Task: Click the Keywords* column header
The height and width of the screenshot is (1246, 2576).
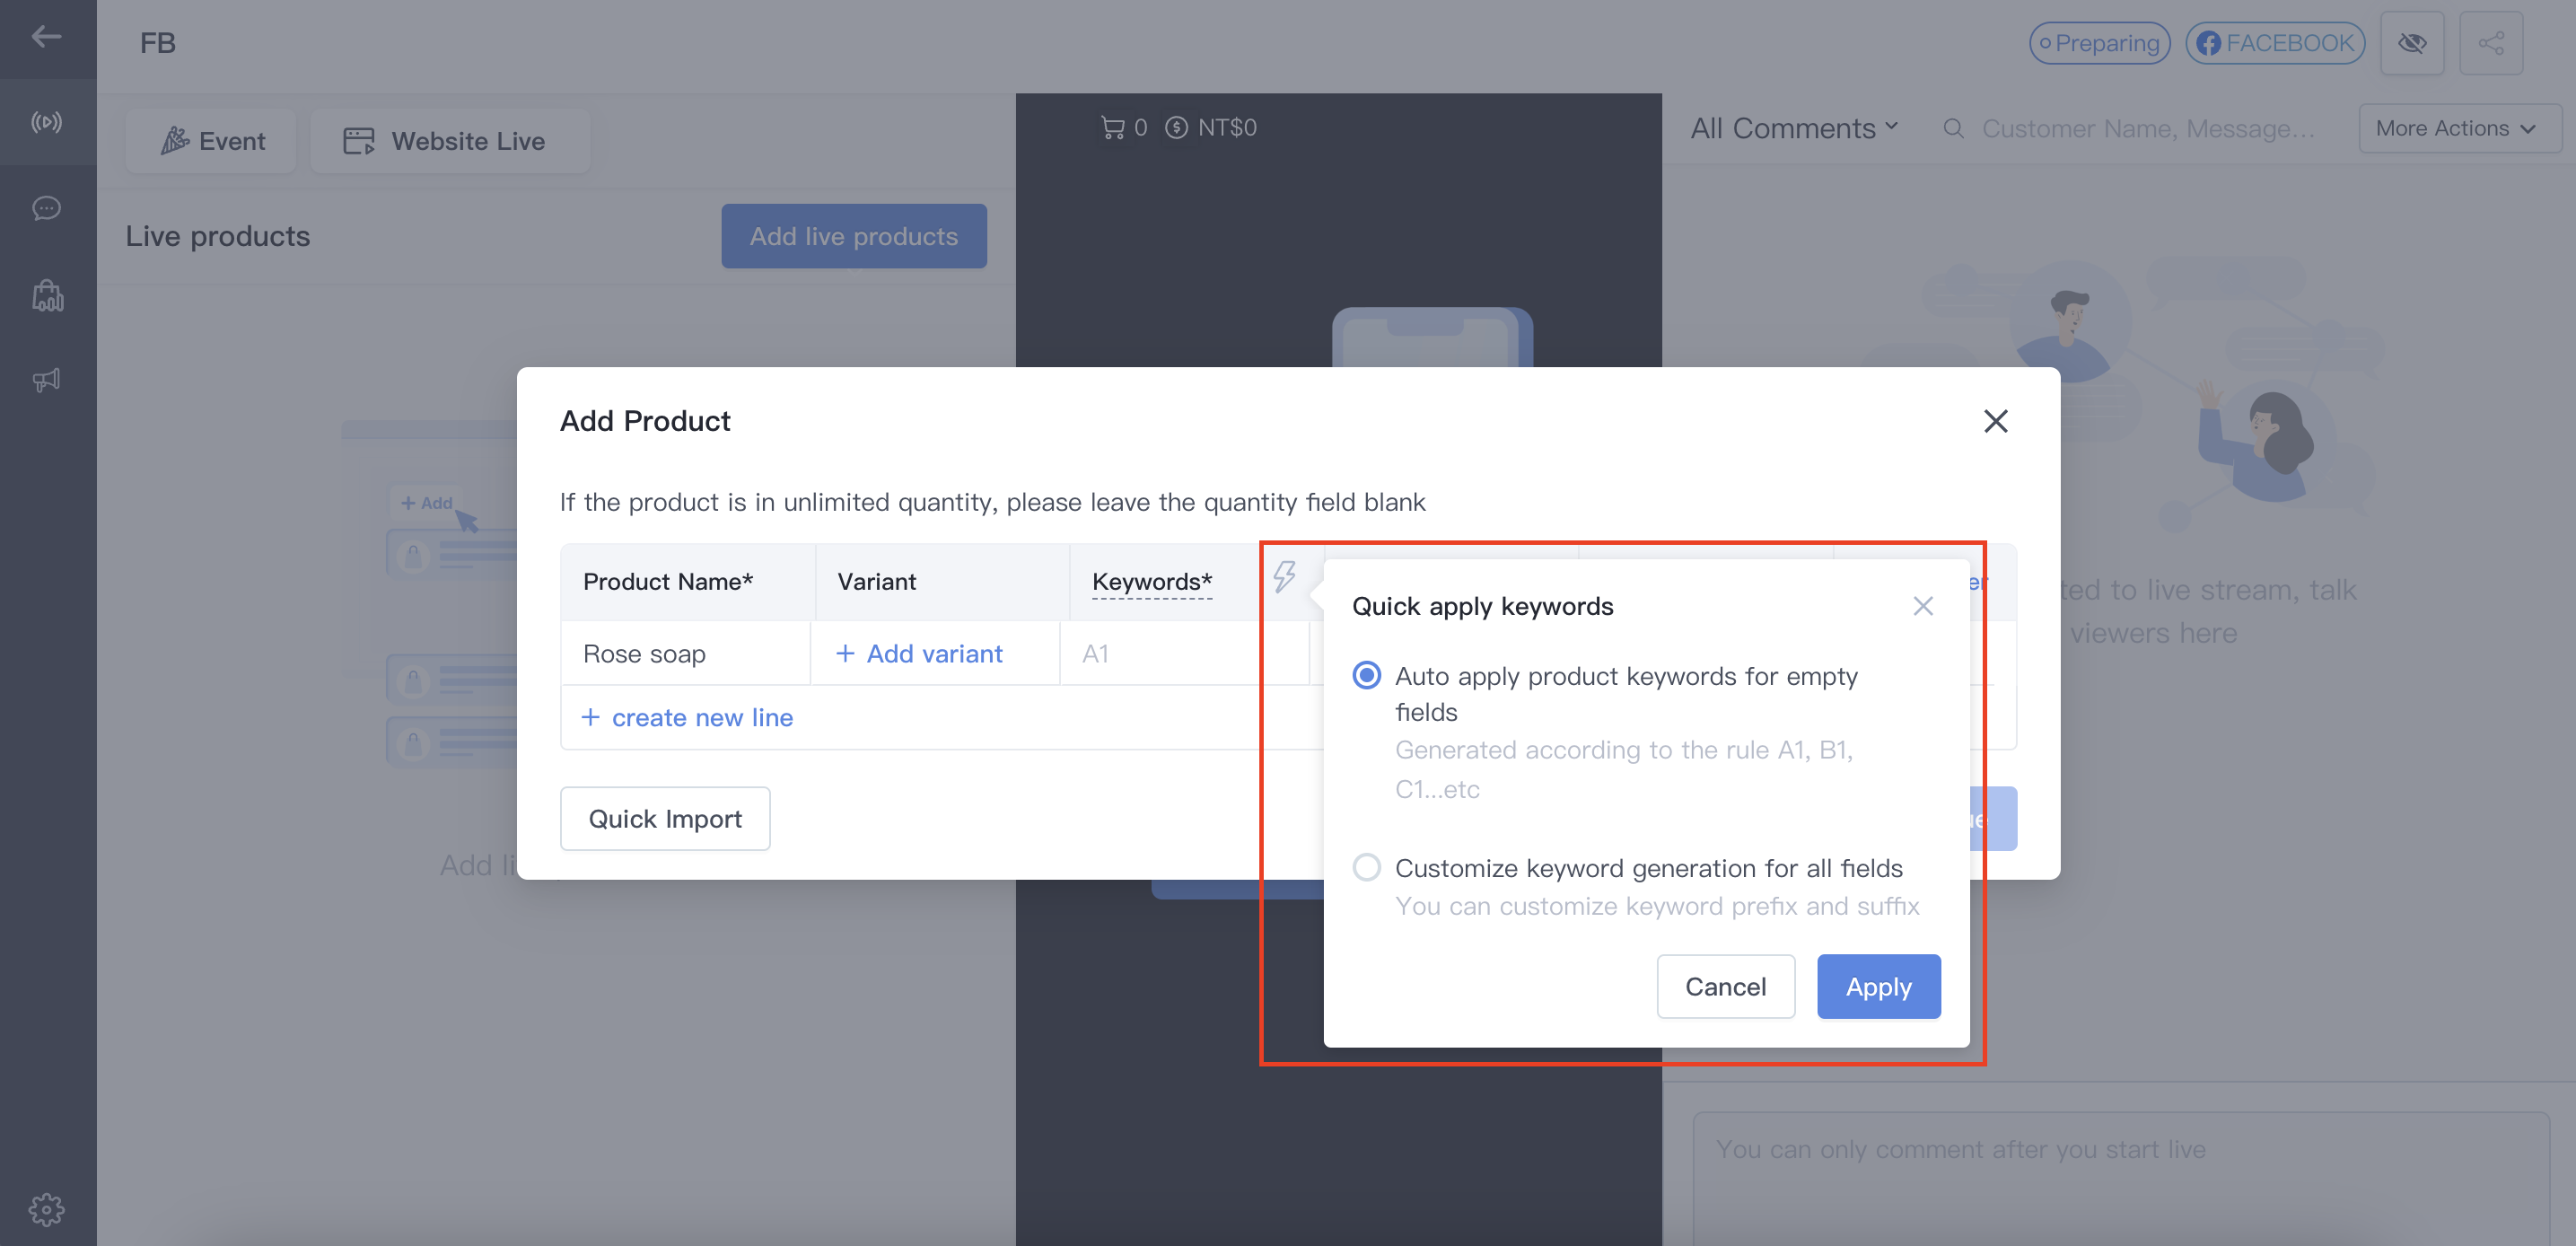Action: coord(1151,581)
